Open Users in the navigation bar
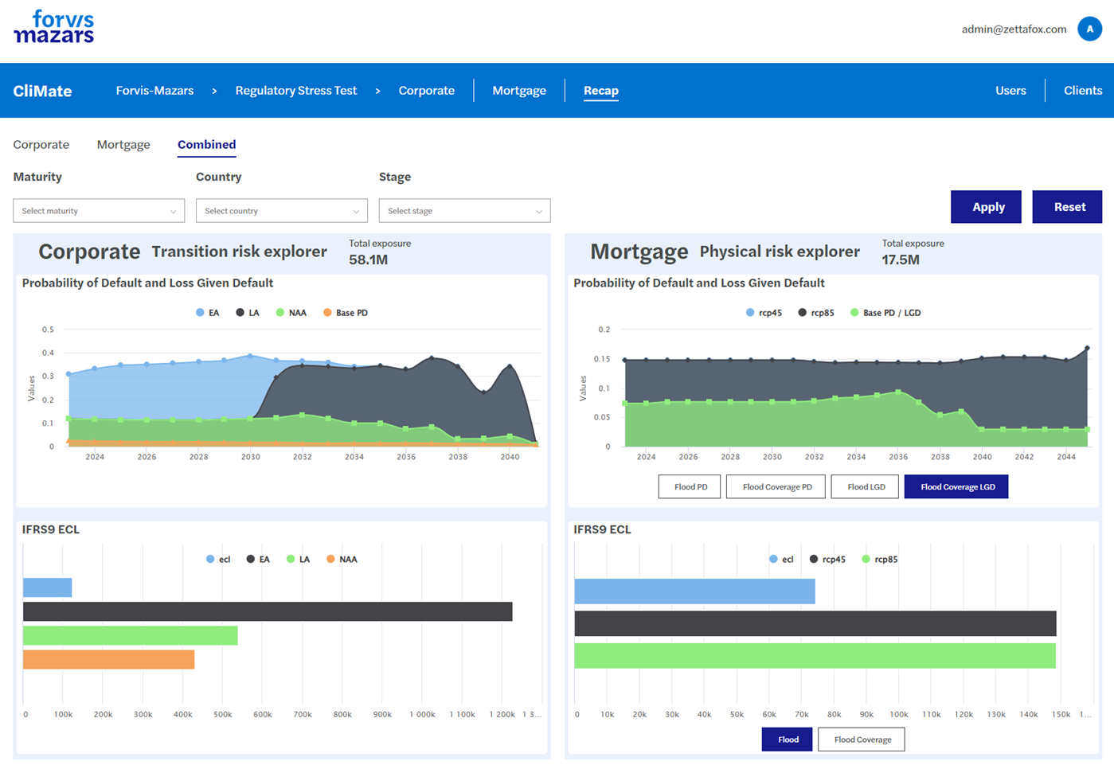Screen dimensions: 1114x765 click(x=1010, y=91)
